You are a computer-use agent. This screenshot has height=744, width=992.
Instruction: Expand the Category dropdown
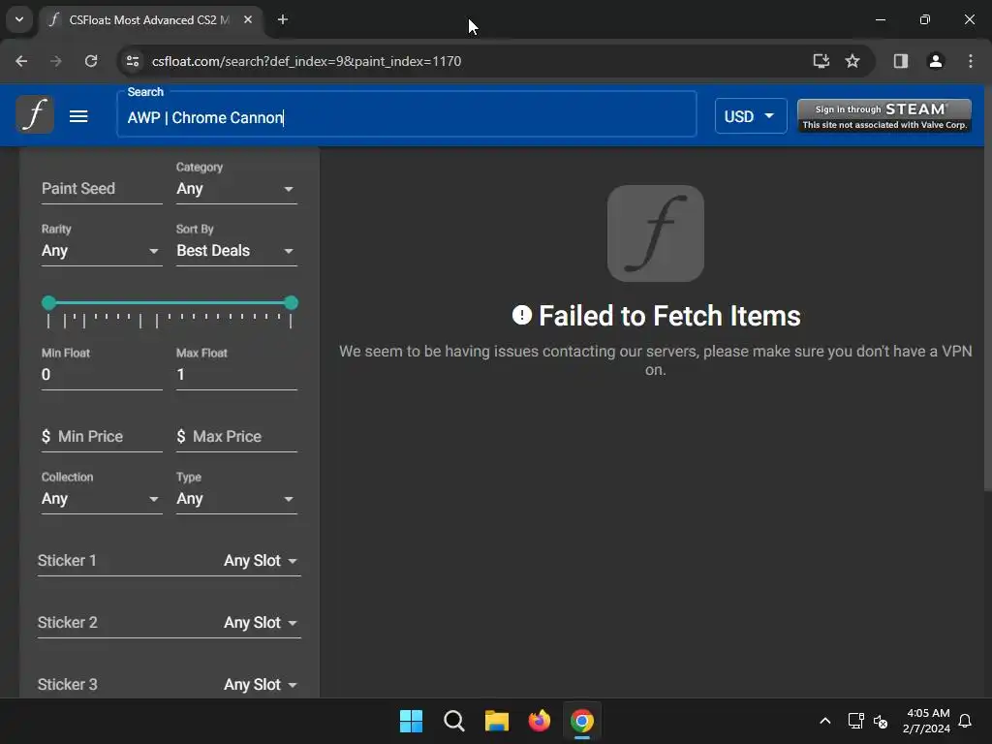click(236, 189)
